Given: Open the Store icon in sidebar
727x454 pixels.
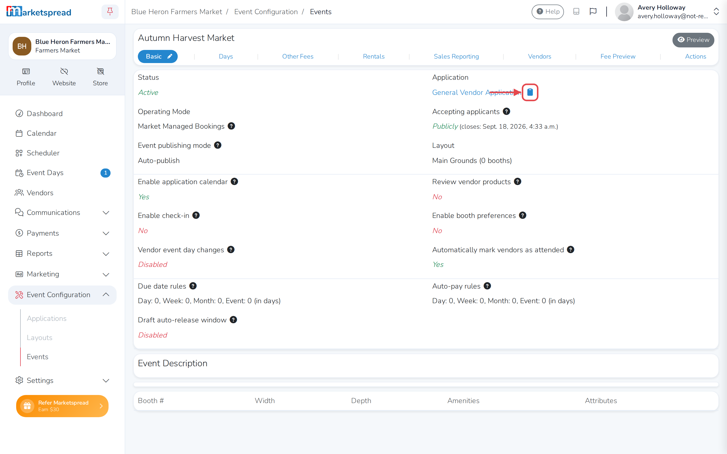Looking at the screenshot, I should click(x=100, y=71).
